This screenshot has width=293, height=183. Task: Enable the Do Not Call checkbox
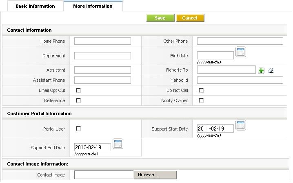click(201, 90)
